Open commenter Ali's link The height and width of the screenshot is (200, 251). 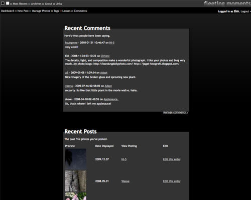tap(67, 72)
